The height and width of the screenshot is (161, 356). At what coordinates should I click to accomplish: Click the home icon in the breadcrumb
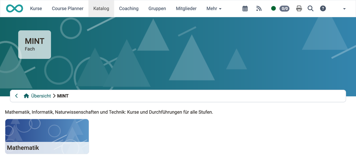click(x=26, y=96)
